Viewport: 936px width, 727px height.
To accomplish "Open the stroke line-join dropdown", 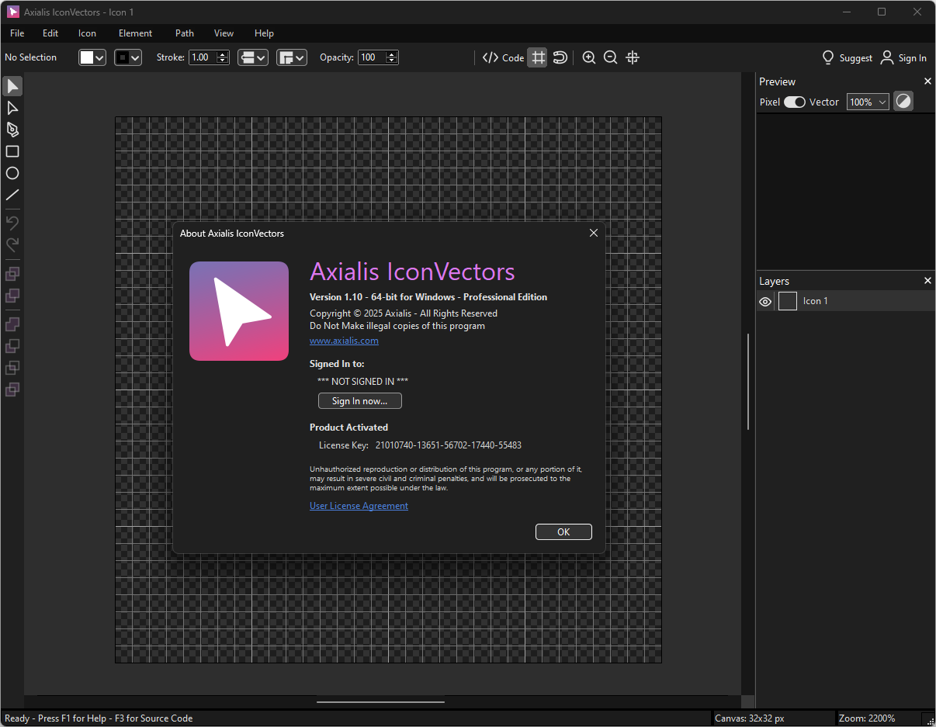I will (x=292, y=57).
